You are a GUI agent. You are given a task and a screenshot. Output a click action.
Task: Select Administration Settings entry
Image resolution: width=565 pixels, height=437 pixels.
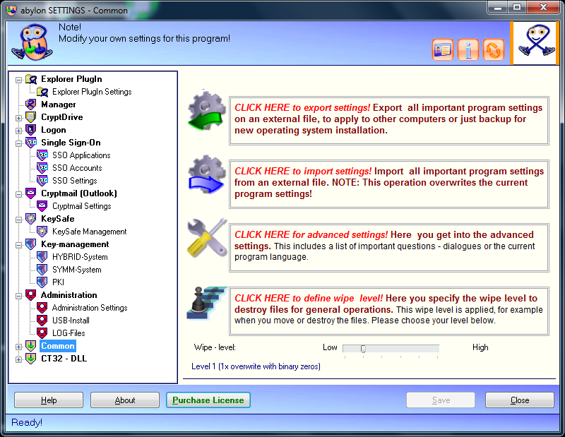(90, 308)
